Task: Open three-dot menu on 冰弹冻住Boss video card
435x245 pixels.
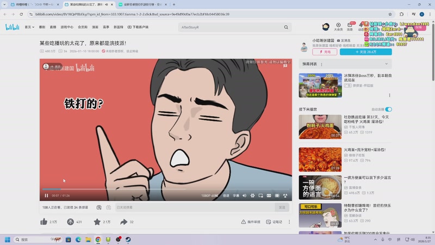Action: (389, 95)
